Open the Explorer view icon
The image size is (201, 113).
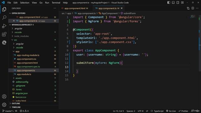[x=4, y=9]
